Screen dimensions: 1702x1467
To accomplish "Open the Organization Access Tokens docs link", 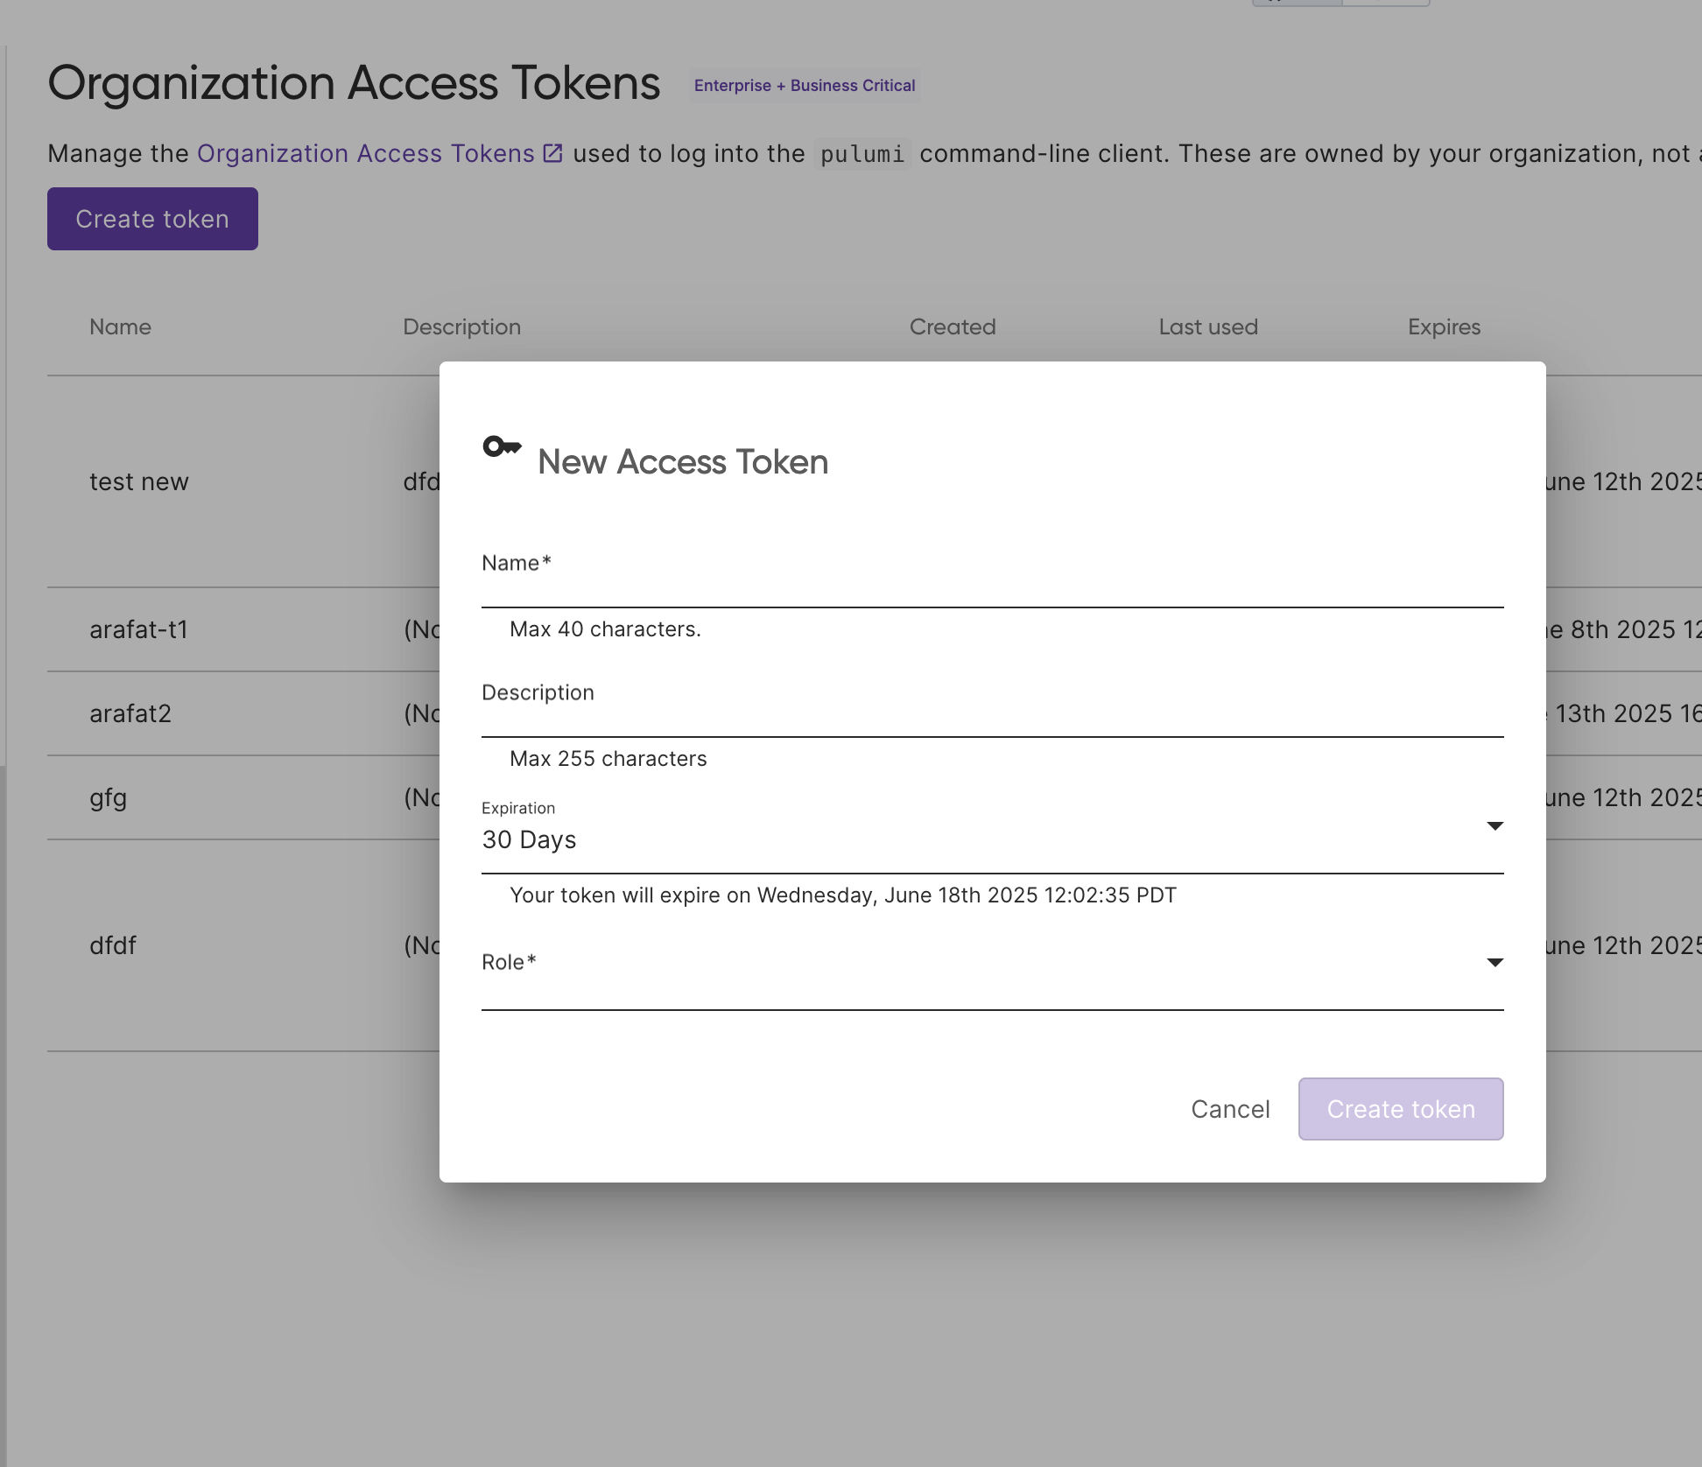I will click(x=365, y=153).
